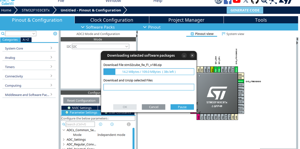Go to Home breadcrumb
Screen dimensions: 300x149
(6, 10)
